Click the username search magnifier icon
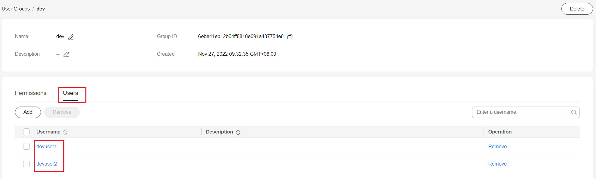This screenshot has width=596, height=179. 574,112
